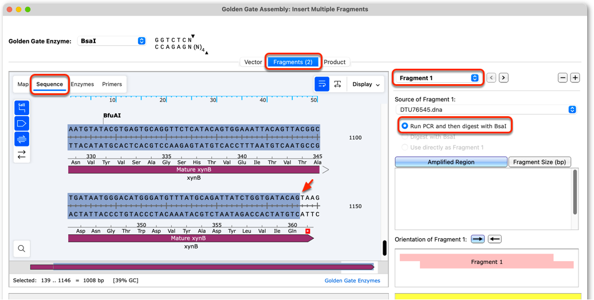Add a fragment with plus button
594x300 pixels.
(x=575, y=78)
